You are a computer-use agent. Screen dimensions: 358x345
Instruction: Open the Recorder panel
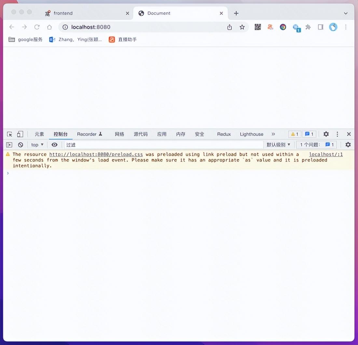(89, 134)
